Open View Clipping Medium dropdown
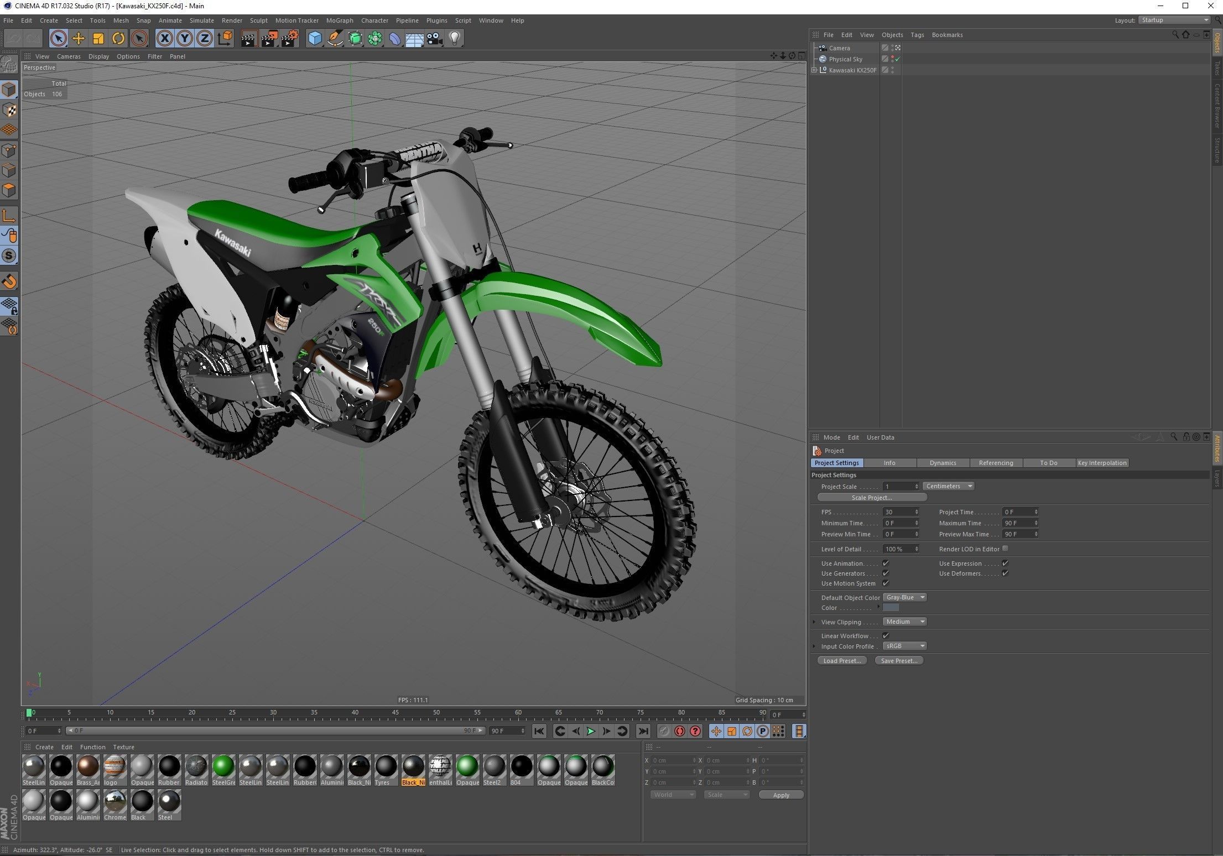 [904, 622]
